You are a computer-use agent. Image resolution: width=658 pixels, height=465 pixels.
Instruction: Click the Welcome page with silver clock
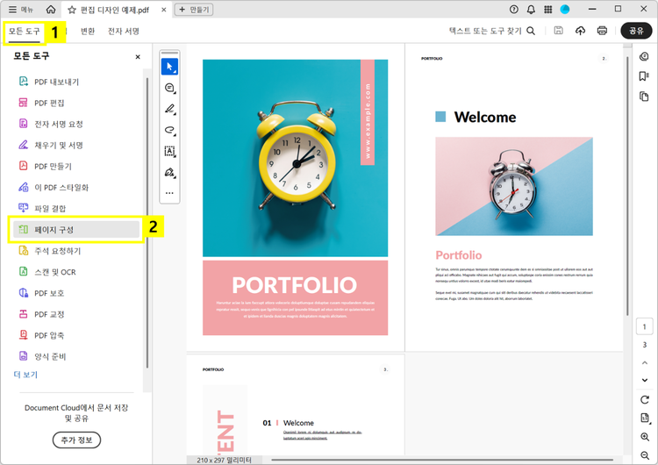[x=514, y=197]
